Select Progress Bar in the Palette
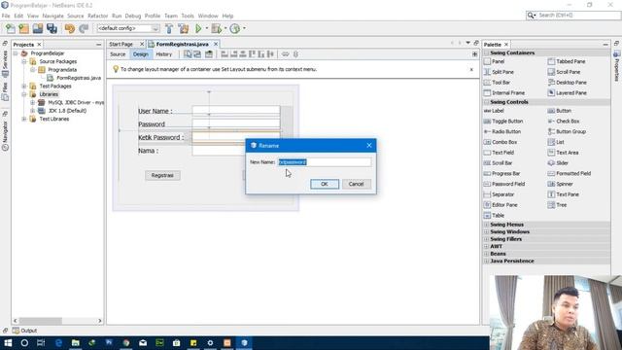 pyautogui.click(x=501, y=173)
